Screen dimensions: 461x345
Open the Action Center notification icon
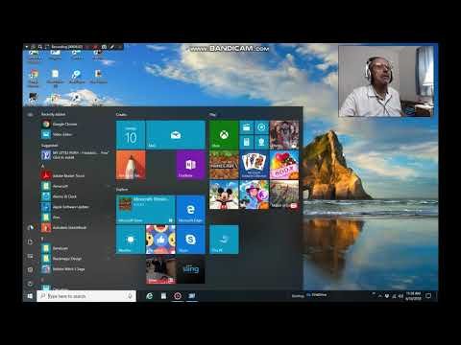428,296
